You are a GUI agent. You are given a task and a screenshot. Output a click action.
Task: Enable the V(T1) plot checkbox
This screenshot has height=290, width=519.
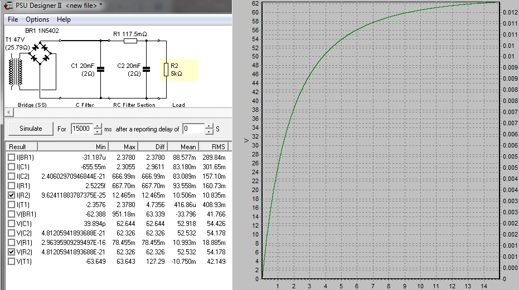click(x=12, y=262)
